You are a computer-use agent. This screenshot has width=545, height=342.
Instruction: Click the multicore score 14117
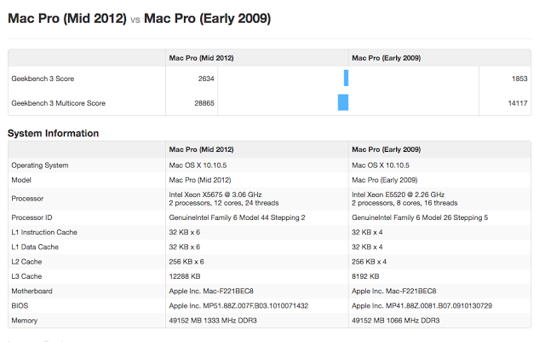pyautogui.click(x=518, y=103)
